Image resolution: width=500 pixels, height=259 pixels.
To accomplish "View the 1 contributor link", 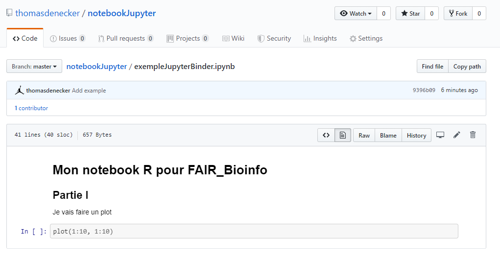I will [31, 108].
